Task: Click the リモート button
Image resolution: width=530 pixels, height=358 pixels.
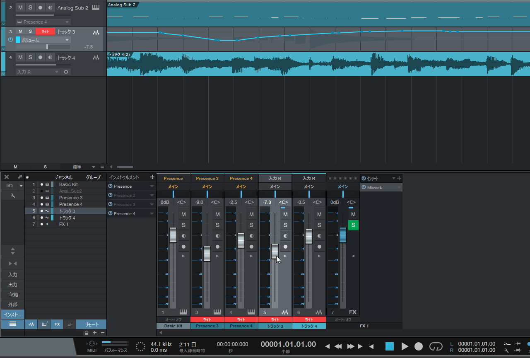Action: click(x=92, y=324)
